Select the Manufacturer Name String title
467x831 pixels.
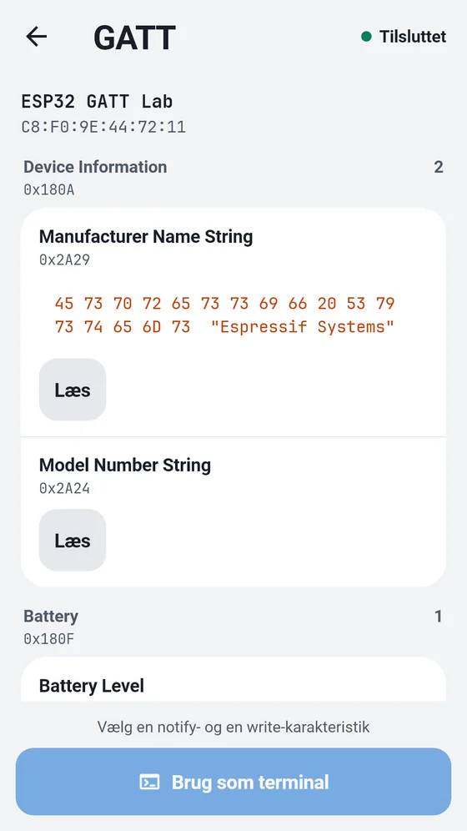[x=146, y=236]
